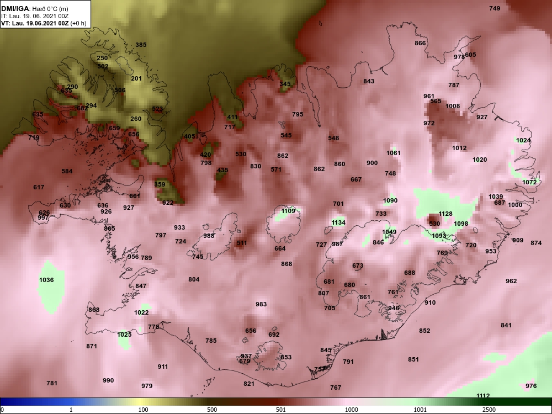Click the map value 548
The width and height of the screenshot is (552, 414).
[x=333, y=138]
